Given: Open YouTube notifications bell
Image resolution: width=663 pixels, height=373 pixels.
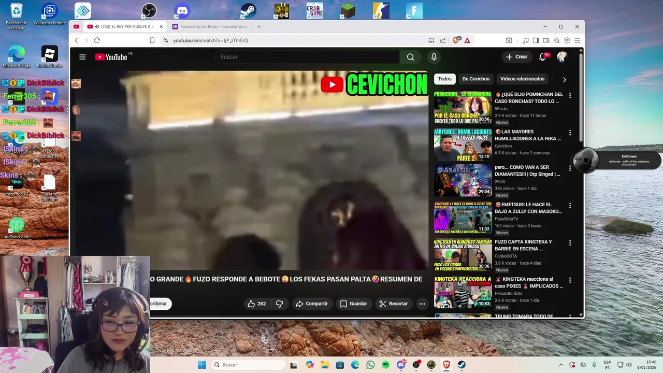Looking at the screenshot, I should 543,57.
